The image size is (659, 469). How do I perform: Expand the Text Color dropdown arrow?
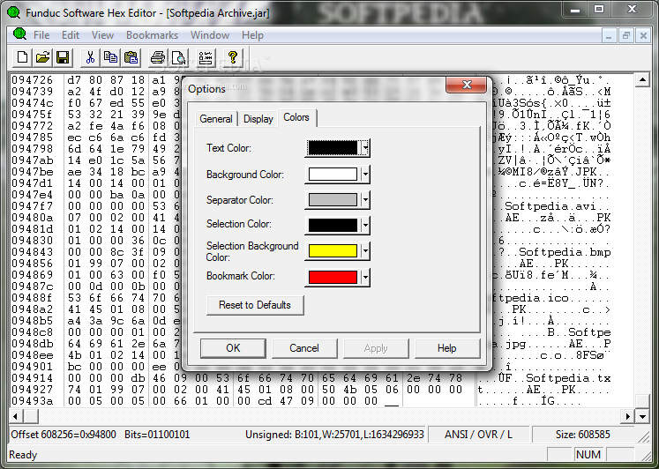[x=365, y=148]
